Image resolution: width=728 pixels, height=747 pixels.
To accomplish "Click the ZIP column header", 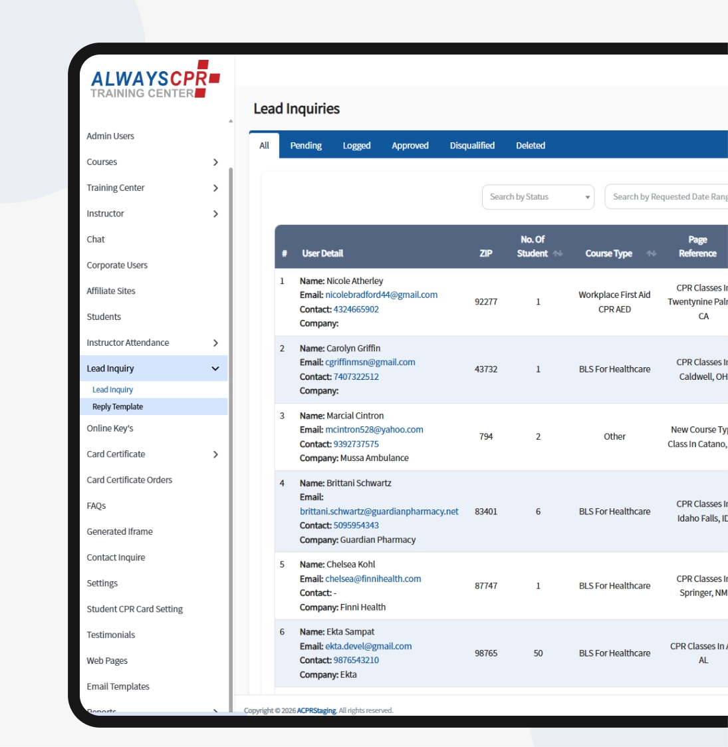I will pos(485,253).
